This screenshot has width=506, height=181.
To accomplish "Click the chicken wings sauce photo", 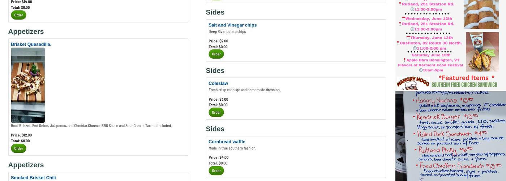I will point(482,52).
